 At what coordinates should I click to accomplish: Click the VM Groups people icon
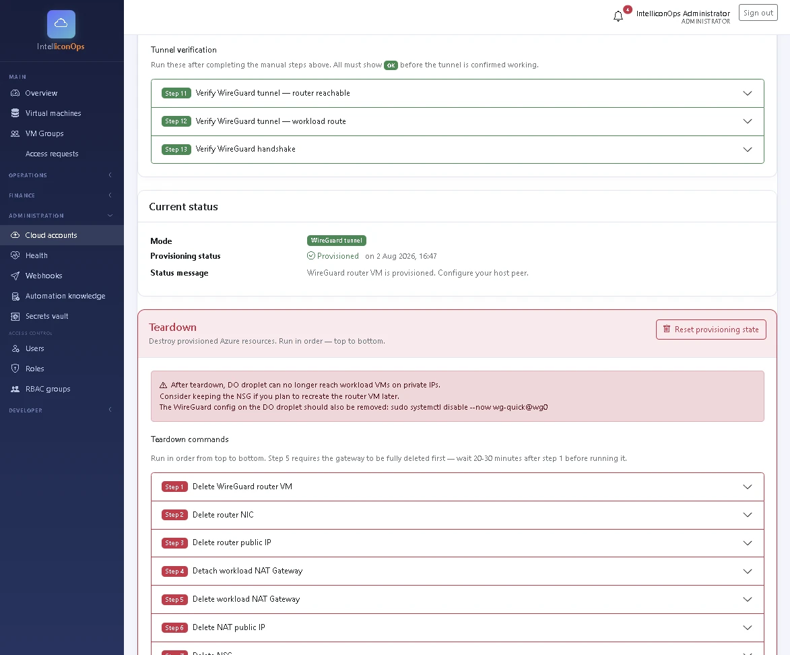(15, 133)
